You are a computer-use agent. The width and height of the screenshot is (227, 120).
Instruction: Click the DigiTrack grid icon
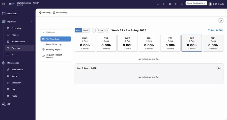[x=4, y=22]
